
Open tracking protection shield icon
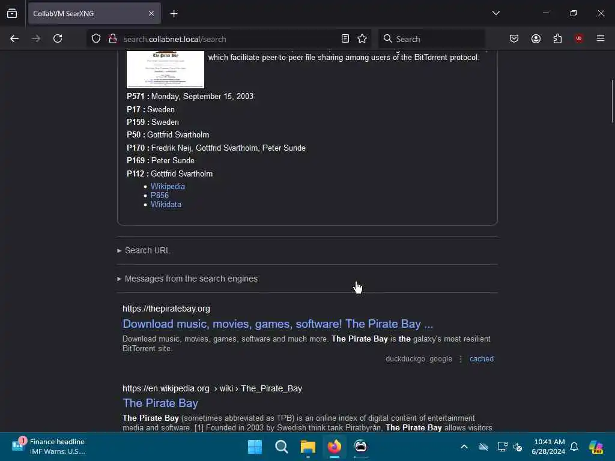pyautogui.click(x=96, y=39)
